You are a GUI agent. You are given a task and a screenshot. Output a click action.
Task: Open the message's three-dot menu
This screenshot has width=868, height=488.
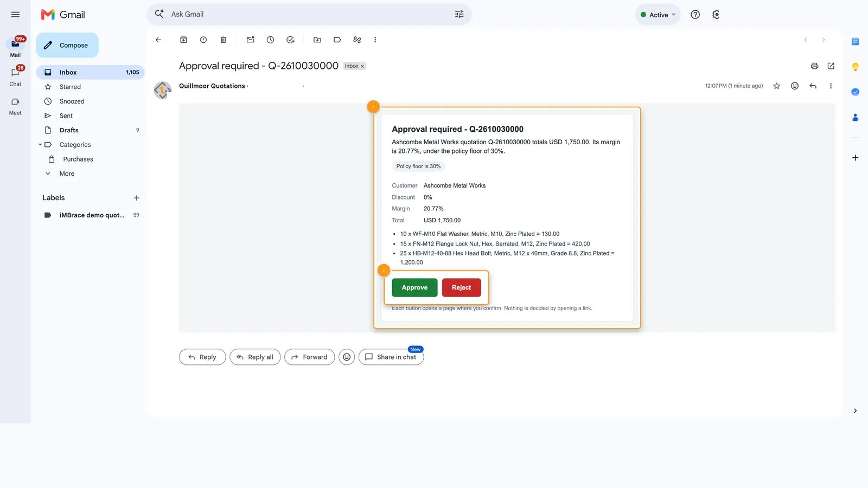pyautogui.click(x=831, y=86)
